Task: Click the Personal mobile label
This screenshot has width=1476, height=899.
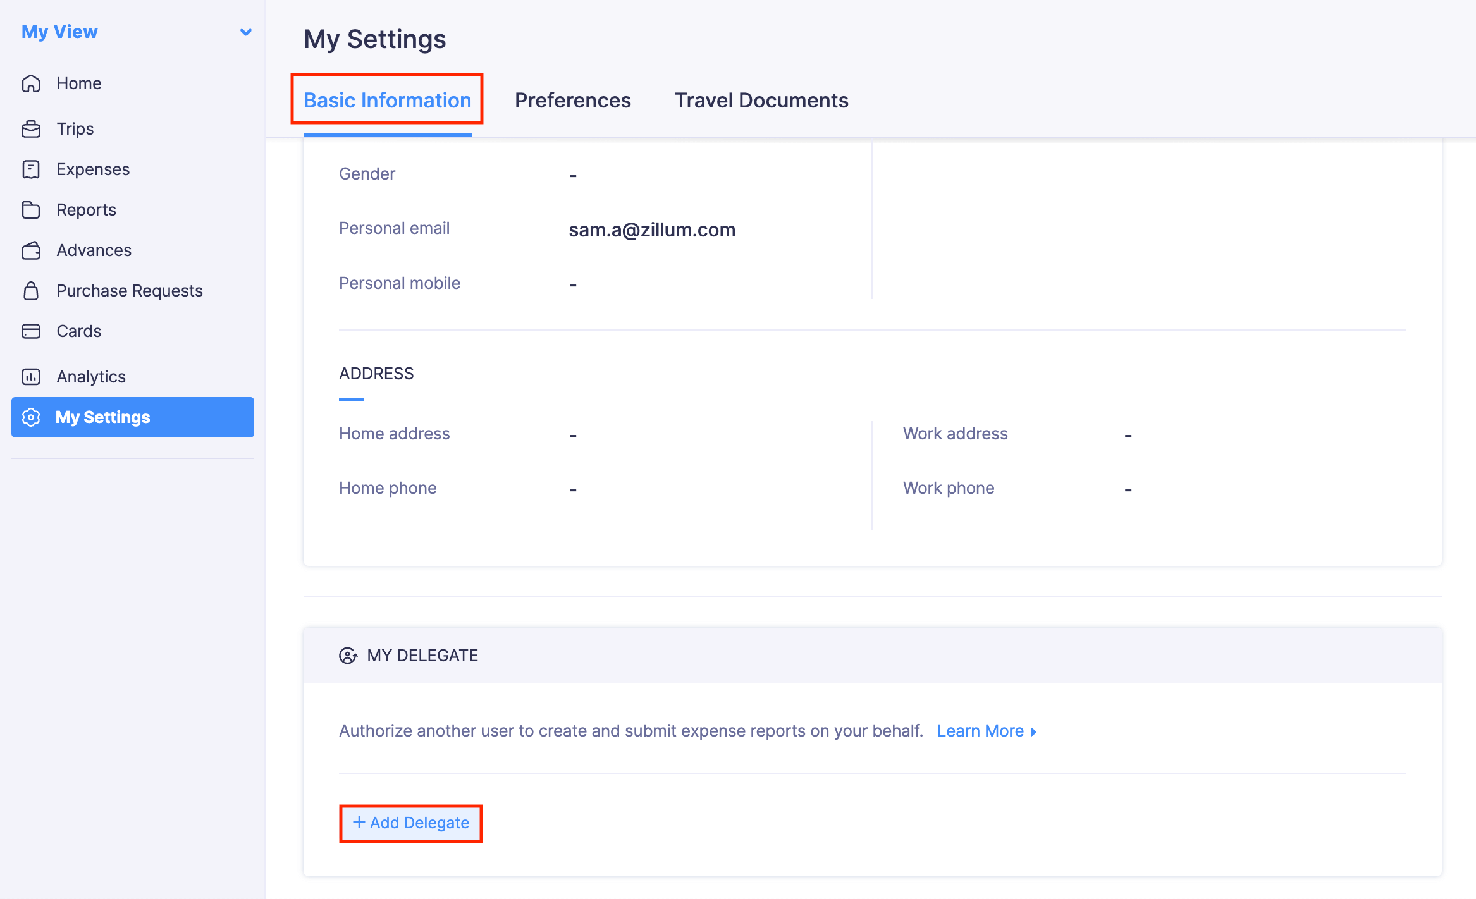Action: [x=400, y=283]
